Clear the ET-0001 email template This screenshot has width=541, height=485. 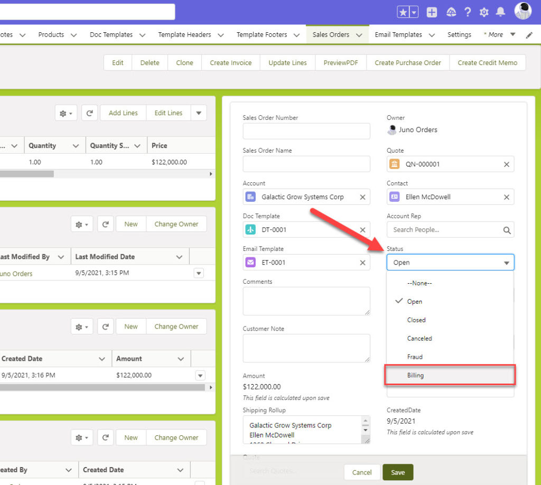362,263
